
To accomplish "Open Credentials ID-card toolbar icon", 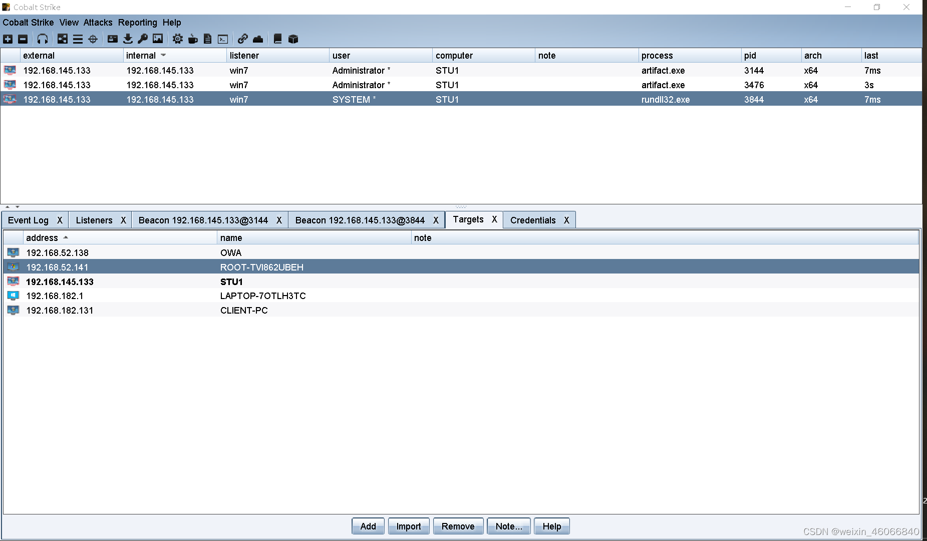I will click(113, 39).
